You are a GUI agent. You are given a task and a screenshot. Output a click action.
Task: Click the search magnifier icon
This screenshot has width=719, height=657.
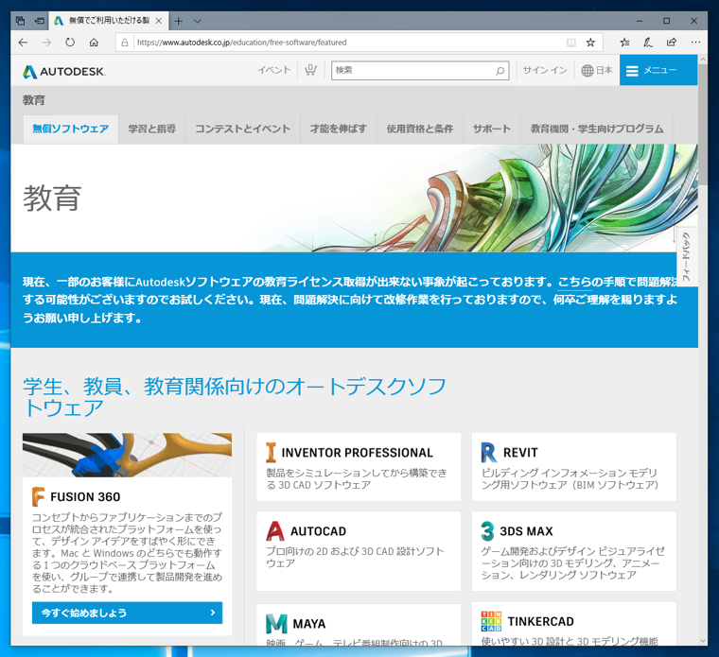coord(500,71)
